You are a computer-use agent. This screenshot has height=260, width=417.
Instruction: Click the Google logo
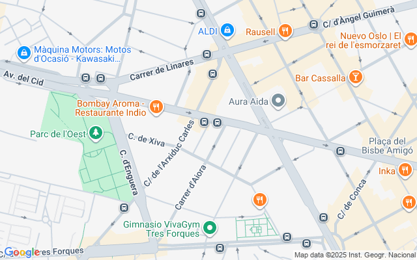(22, 252)
